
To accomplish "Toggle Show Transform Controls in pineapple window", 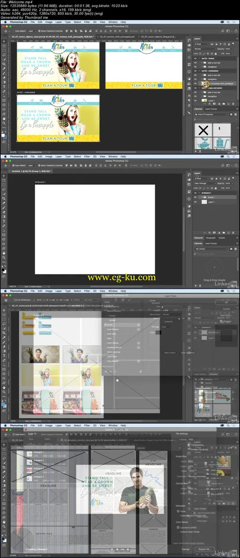I will (39, 31).
